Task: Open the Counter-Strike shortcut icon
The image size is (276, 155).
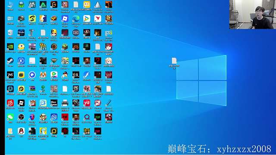Action: [x=43, y=19]
